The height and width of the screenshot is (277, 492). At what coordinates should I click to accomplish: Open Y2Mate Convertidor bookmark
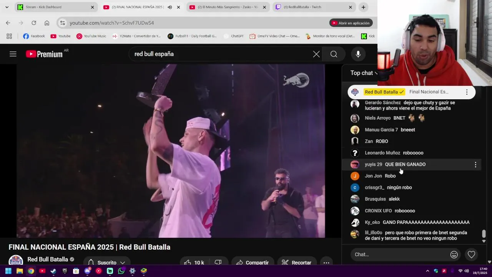[x=136, y=36]
